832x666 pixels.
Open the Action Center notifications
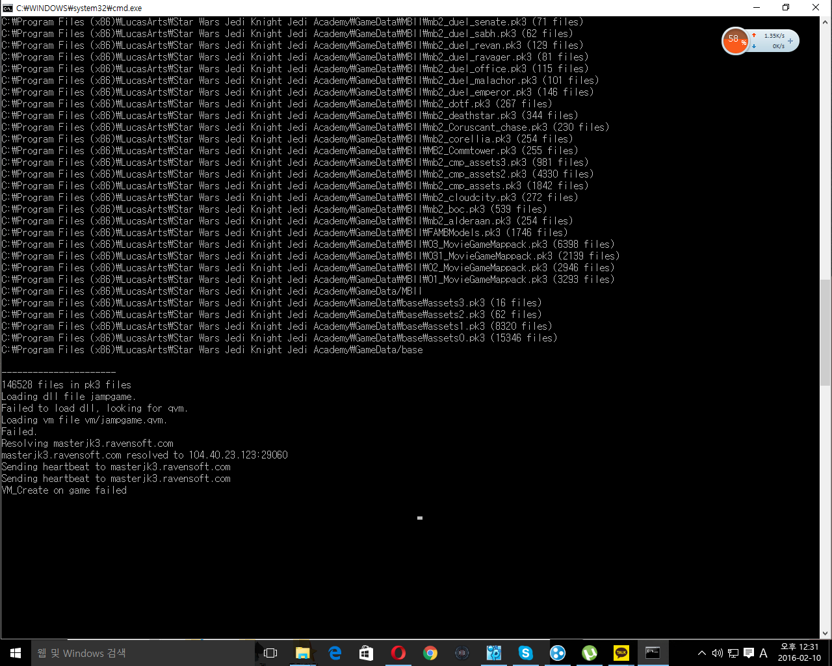coord(748,653)
